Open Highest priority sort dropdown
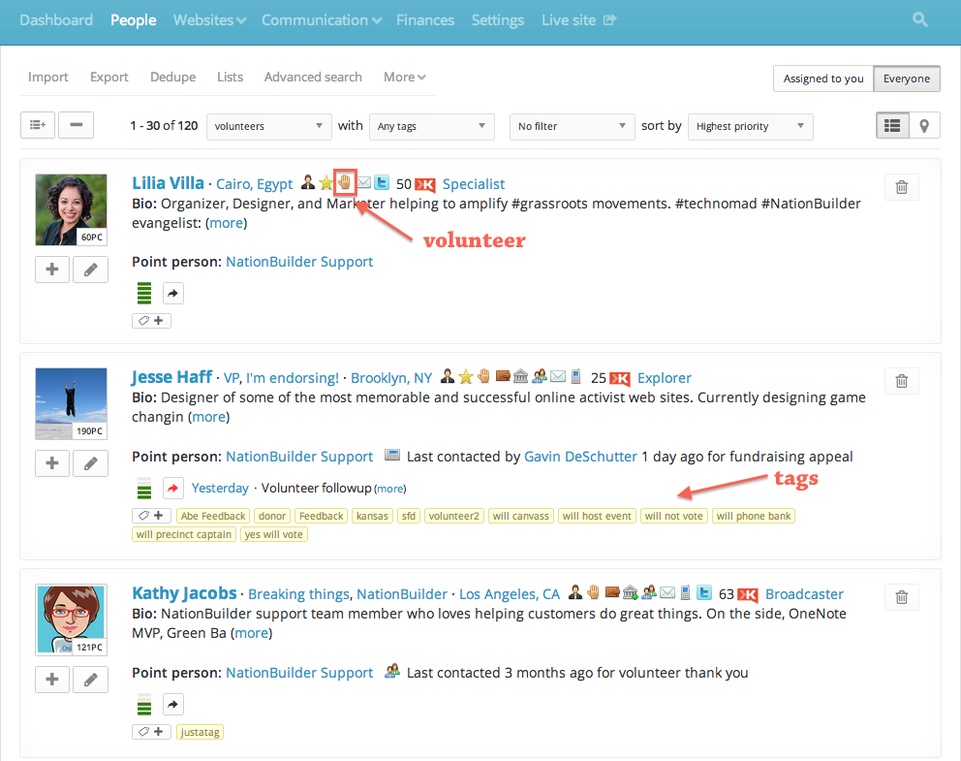The image size is (961, 761). coord(751,126)
